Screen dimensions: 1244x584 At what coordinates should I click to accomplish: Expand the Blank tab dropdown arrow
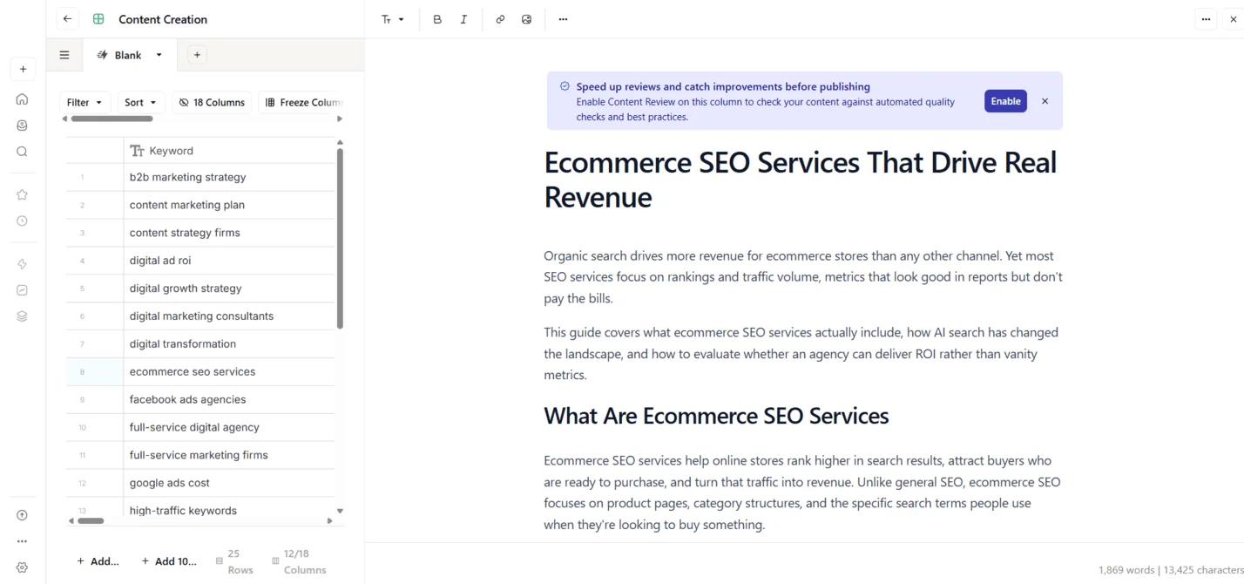tap(159, 55)
